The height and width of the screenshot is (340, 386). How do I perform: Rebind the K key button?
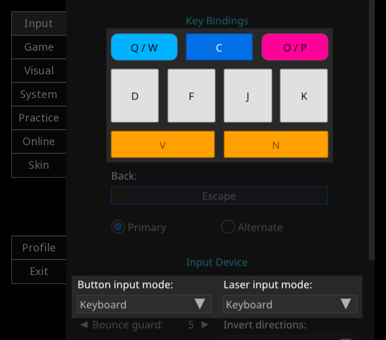[304, 96]
